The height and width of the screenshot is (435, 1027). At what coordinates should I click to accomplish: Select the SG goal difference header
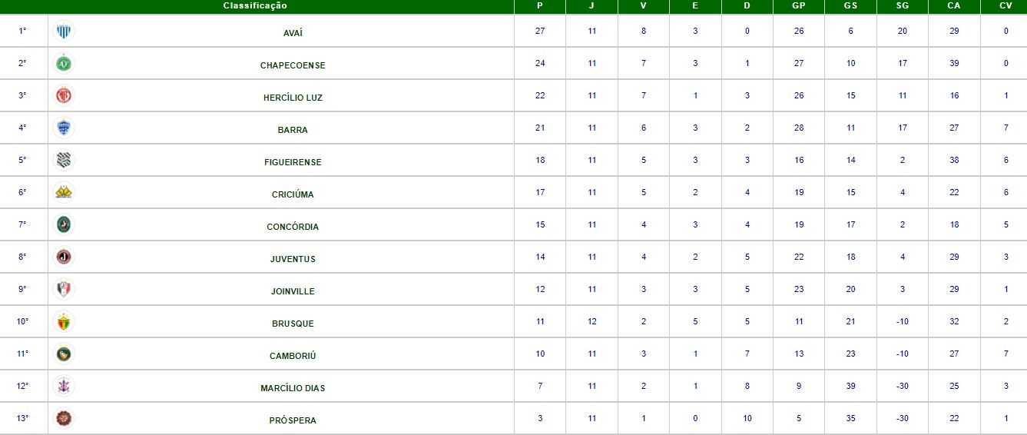[903, 6]
